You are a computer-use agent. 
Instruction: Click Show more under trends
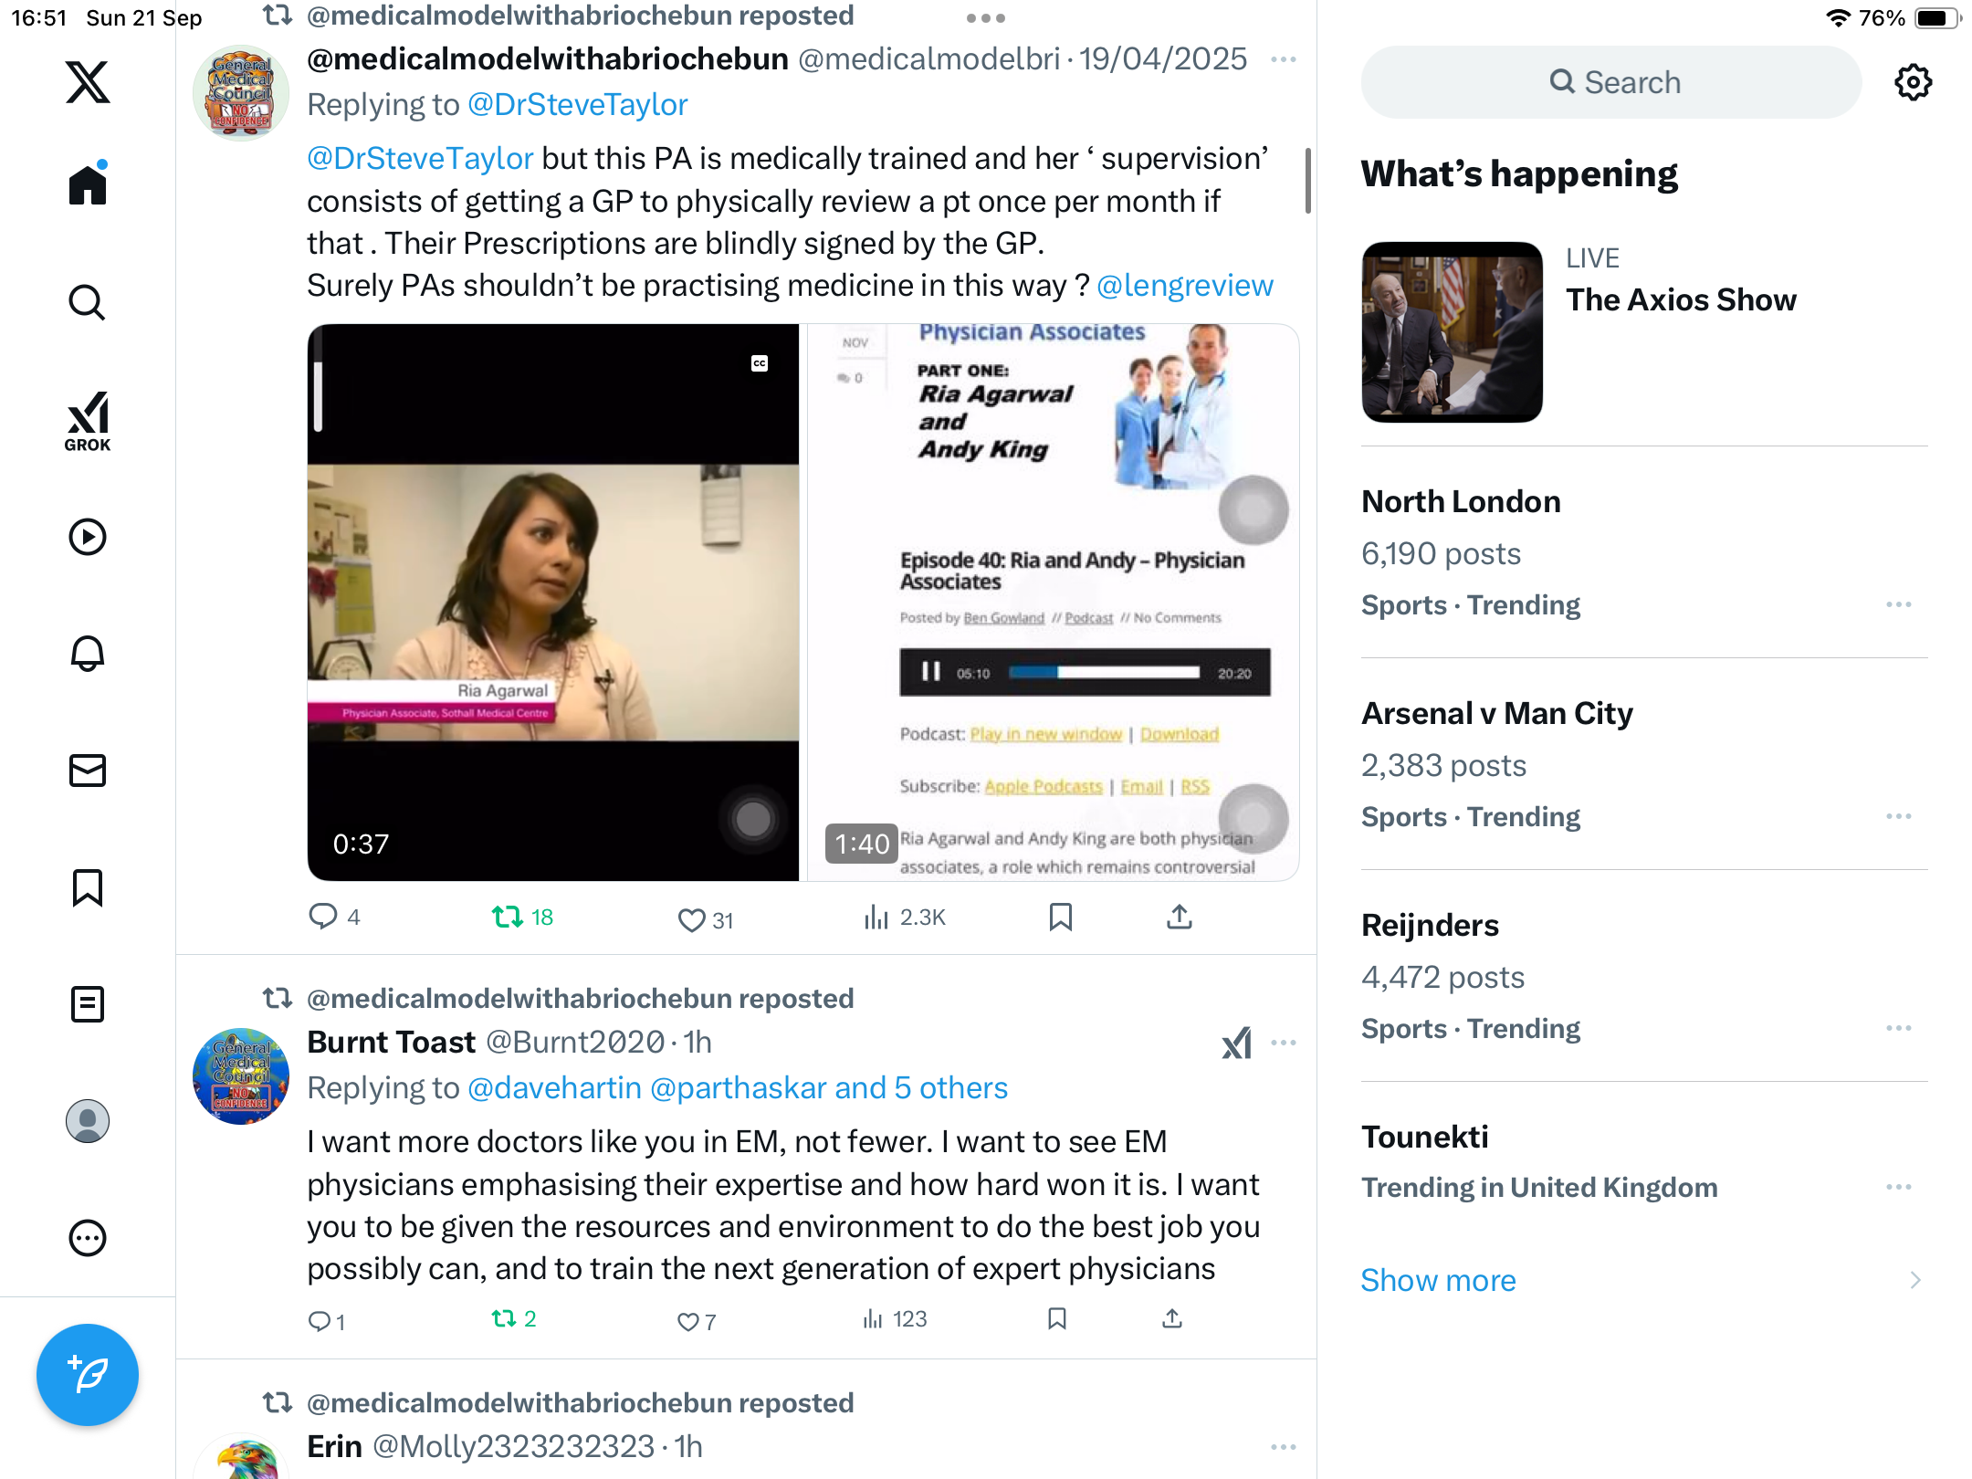point(1438,1280)
